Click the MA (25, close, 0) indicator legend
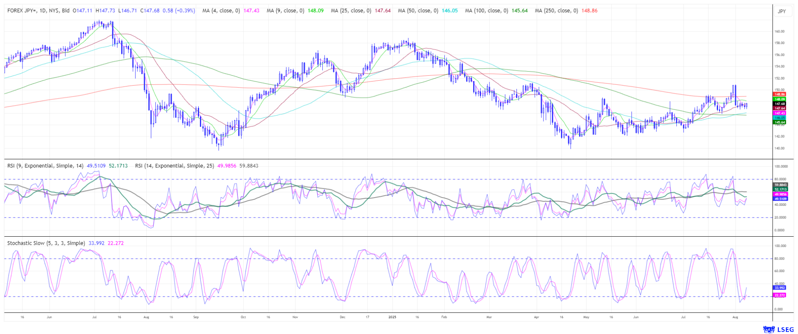The height and width of the screenshot is (334, 798). pos(351,11)
